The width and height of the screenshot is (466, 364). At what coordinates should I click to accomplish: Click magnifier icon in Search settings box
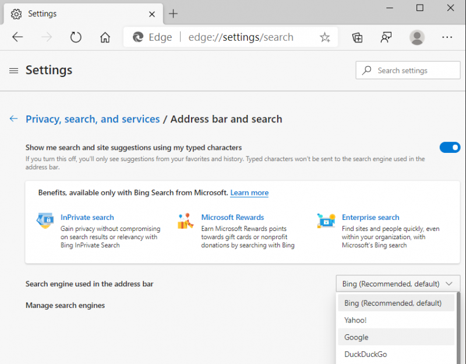tap(367, 70)
